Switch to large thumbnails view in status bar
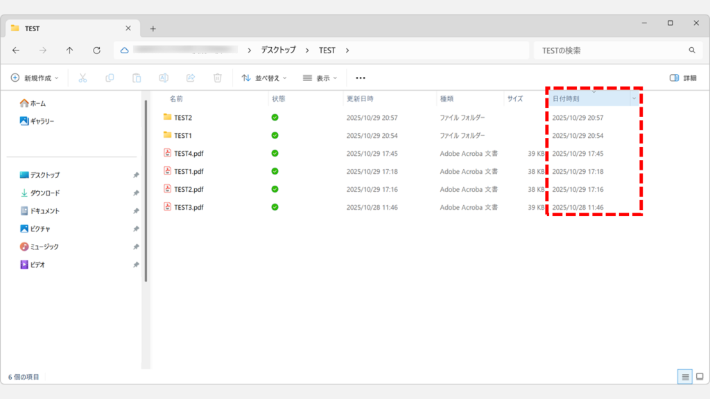Image resolution: width=710 pixels, height=399 pixels. click(700, 377)
